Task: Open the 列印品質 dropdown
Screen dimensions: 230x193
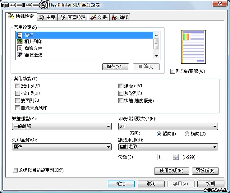Action: (x=62, y=147)
